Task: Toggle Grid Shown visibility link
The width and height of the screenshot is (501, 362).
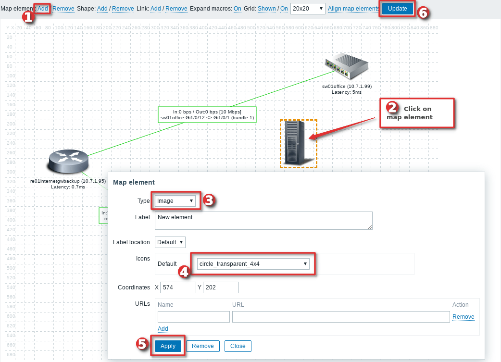Action: click(x=266, y=9)
